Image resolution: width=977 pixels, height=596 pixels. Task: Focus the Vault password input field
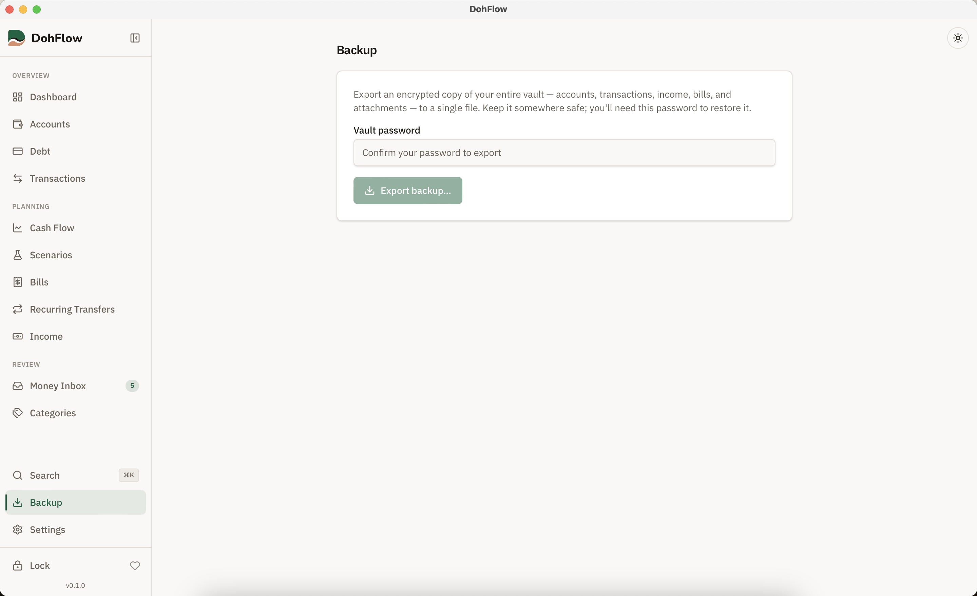coord(564,153)
